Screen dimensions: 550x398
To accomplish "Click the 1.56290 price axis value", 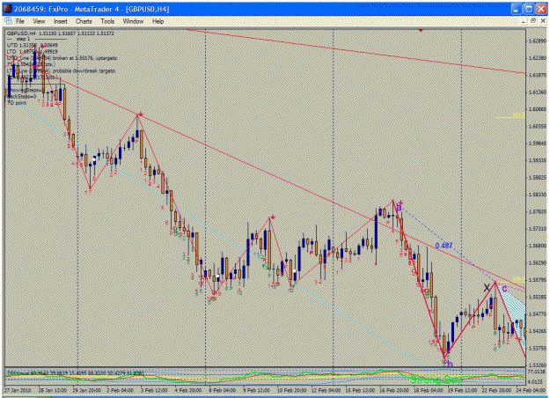I will (537, 263).
